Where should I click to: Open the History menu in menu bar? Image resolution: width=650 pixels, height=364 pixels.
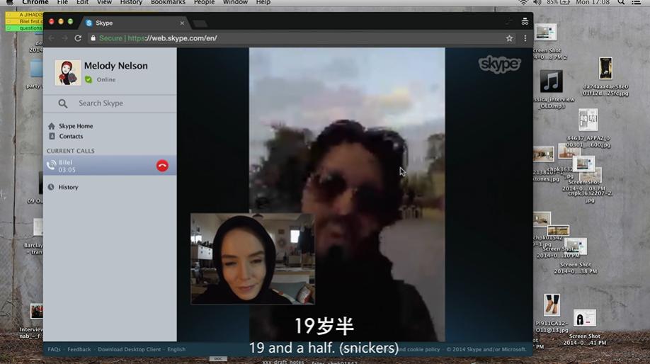coord(131,3)
